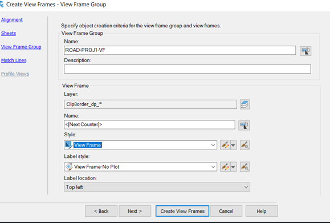Edit the View Frame style with brush icon
330x223 pixels.
225,145
